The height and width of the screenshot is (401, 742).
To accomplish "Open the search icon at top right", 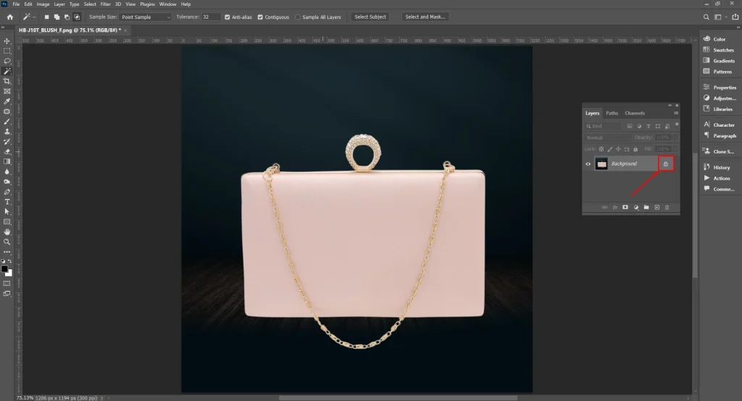I will pyautogui.click(x=706, y=17).
